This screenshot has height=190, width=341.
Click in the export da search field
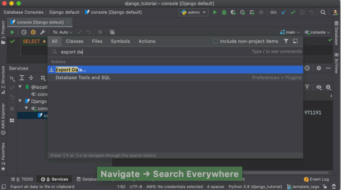[x=152, y=52]
